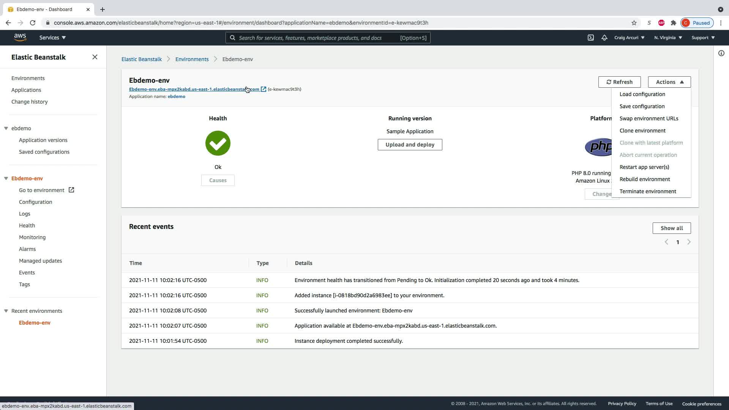Screen dimensions: 729x410
Task: Click the info panel icon at right edge
Action: coord(721,53)
